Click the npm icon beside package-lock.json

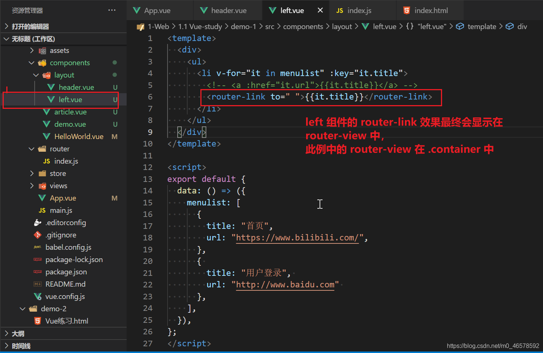[38, 259]
